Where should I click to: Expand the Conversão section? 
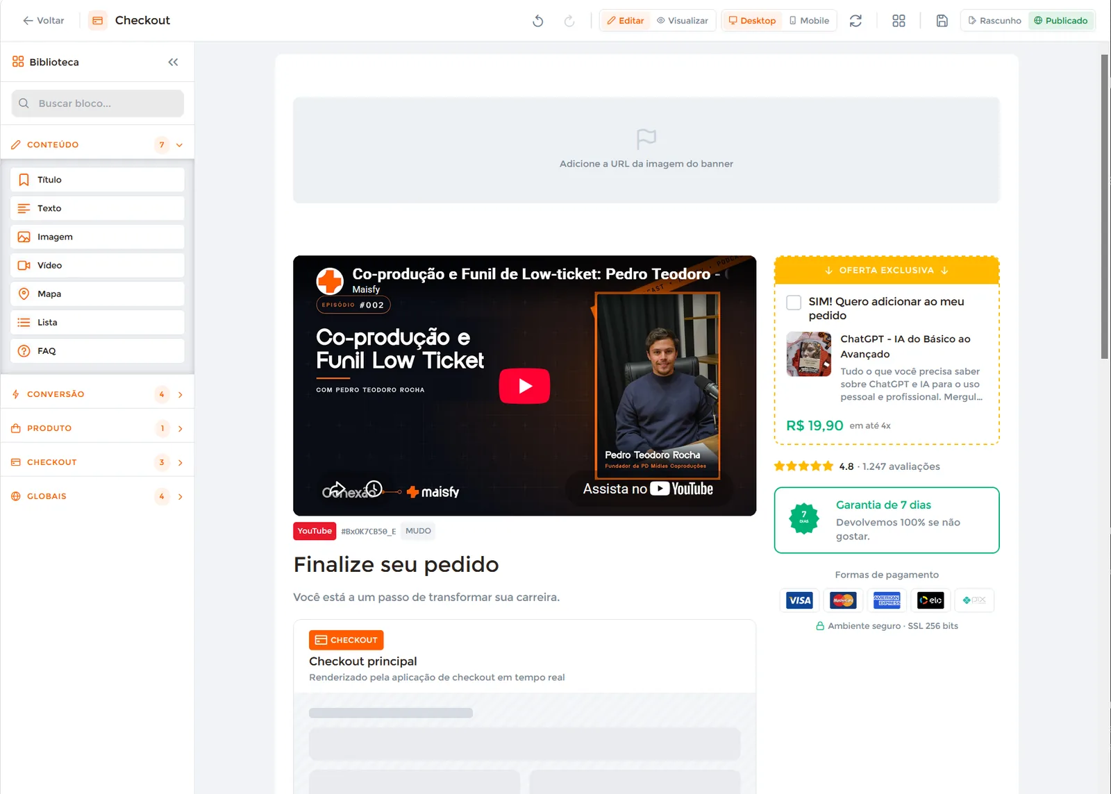coord(97,394)
